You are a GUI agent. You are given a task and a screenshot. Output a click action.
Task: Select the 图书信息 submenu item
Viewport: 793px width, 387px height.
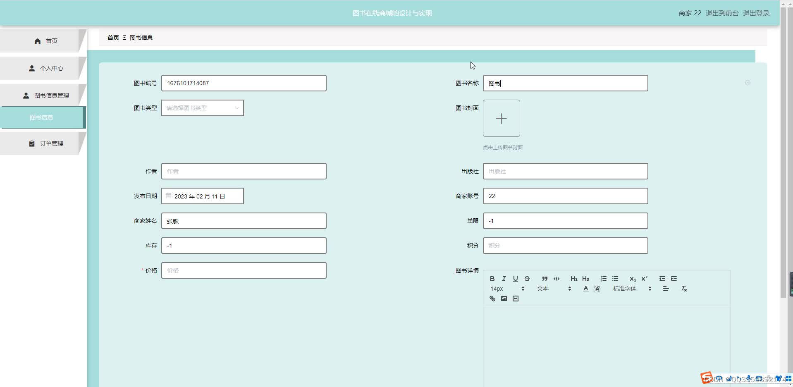[x=43, y=117]
